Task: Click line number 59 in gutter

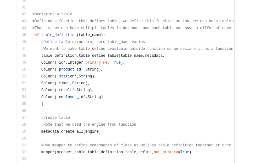Action: 24,131
